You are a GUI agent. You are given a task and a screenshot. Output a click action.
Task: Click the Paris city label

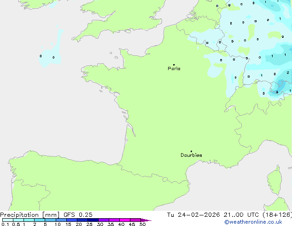click(174, 69)
